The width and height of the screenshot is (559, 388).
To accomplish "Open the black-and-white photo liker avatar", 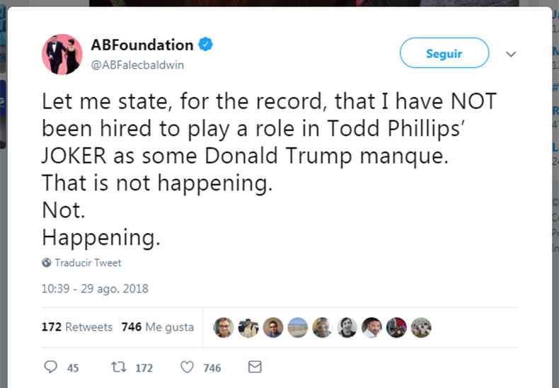I will (347, 327).
